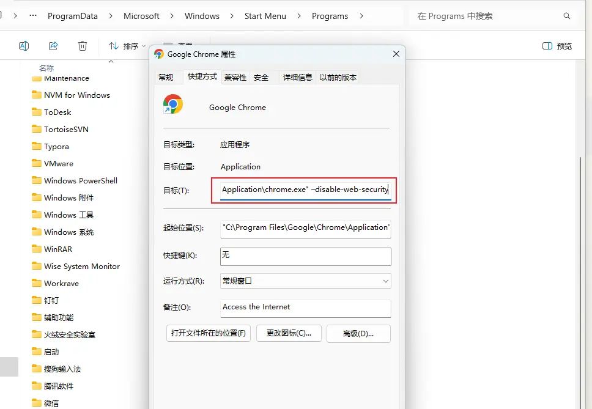Switch to the 兼容性 tab
Screen dimensions: 592x409
click(235, 78)
